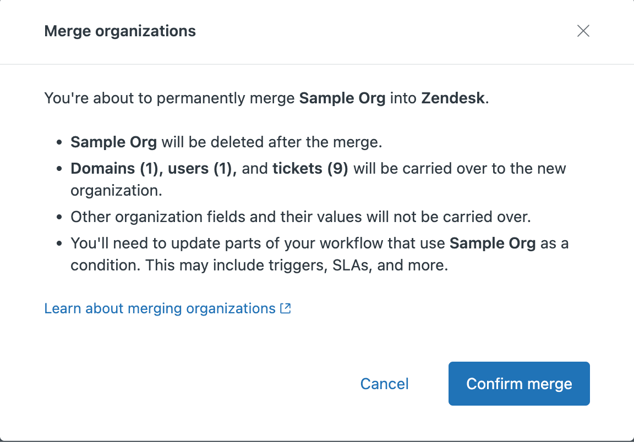Click the close X icon on the dialog

click(583, 31)
